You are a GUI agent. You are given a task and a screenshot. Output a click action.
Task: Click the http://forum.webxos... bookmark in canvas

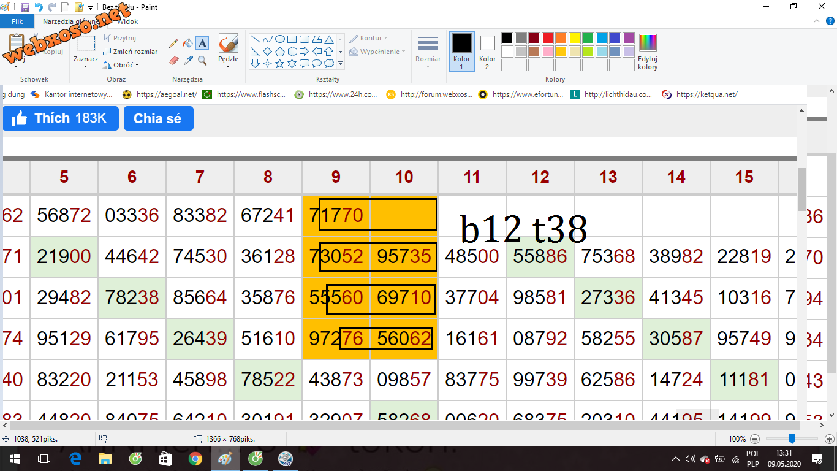tap(430, 94)
